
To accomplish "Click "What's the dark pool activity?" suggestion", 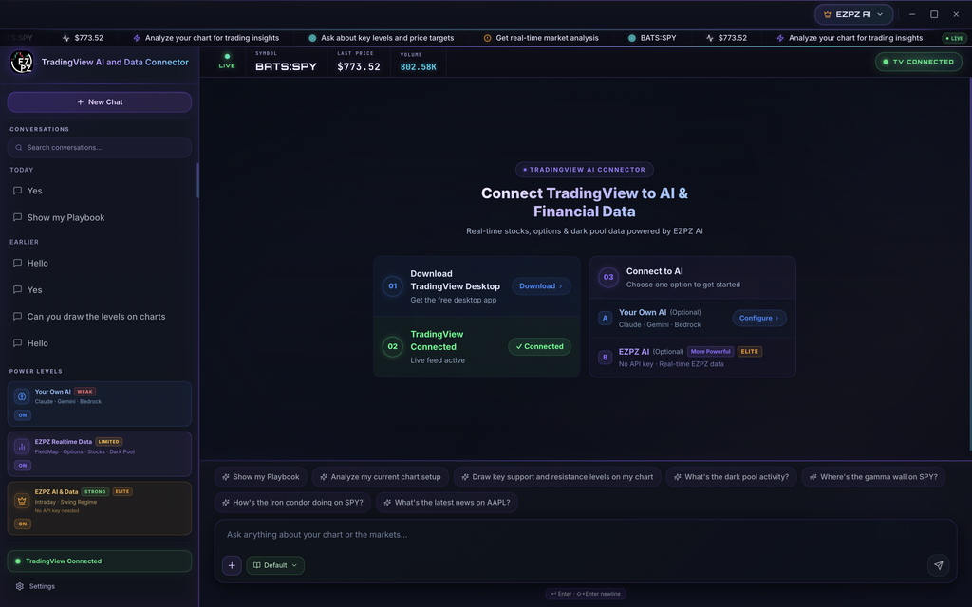I will coord(731,477).
